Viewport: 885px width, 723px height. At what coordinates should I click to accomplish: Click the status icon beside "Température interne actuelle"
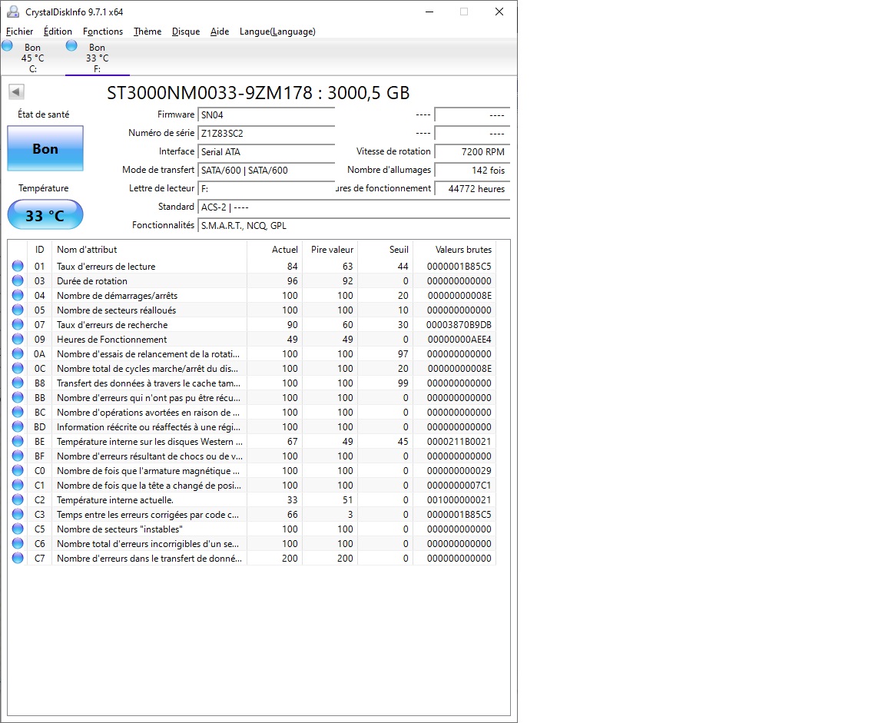tap(17, 499)
